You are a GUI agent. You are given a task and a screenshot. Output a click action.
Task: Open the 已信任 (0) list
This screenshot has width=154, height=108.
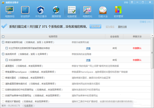tap(146, 22)
